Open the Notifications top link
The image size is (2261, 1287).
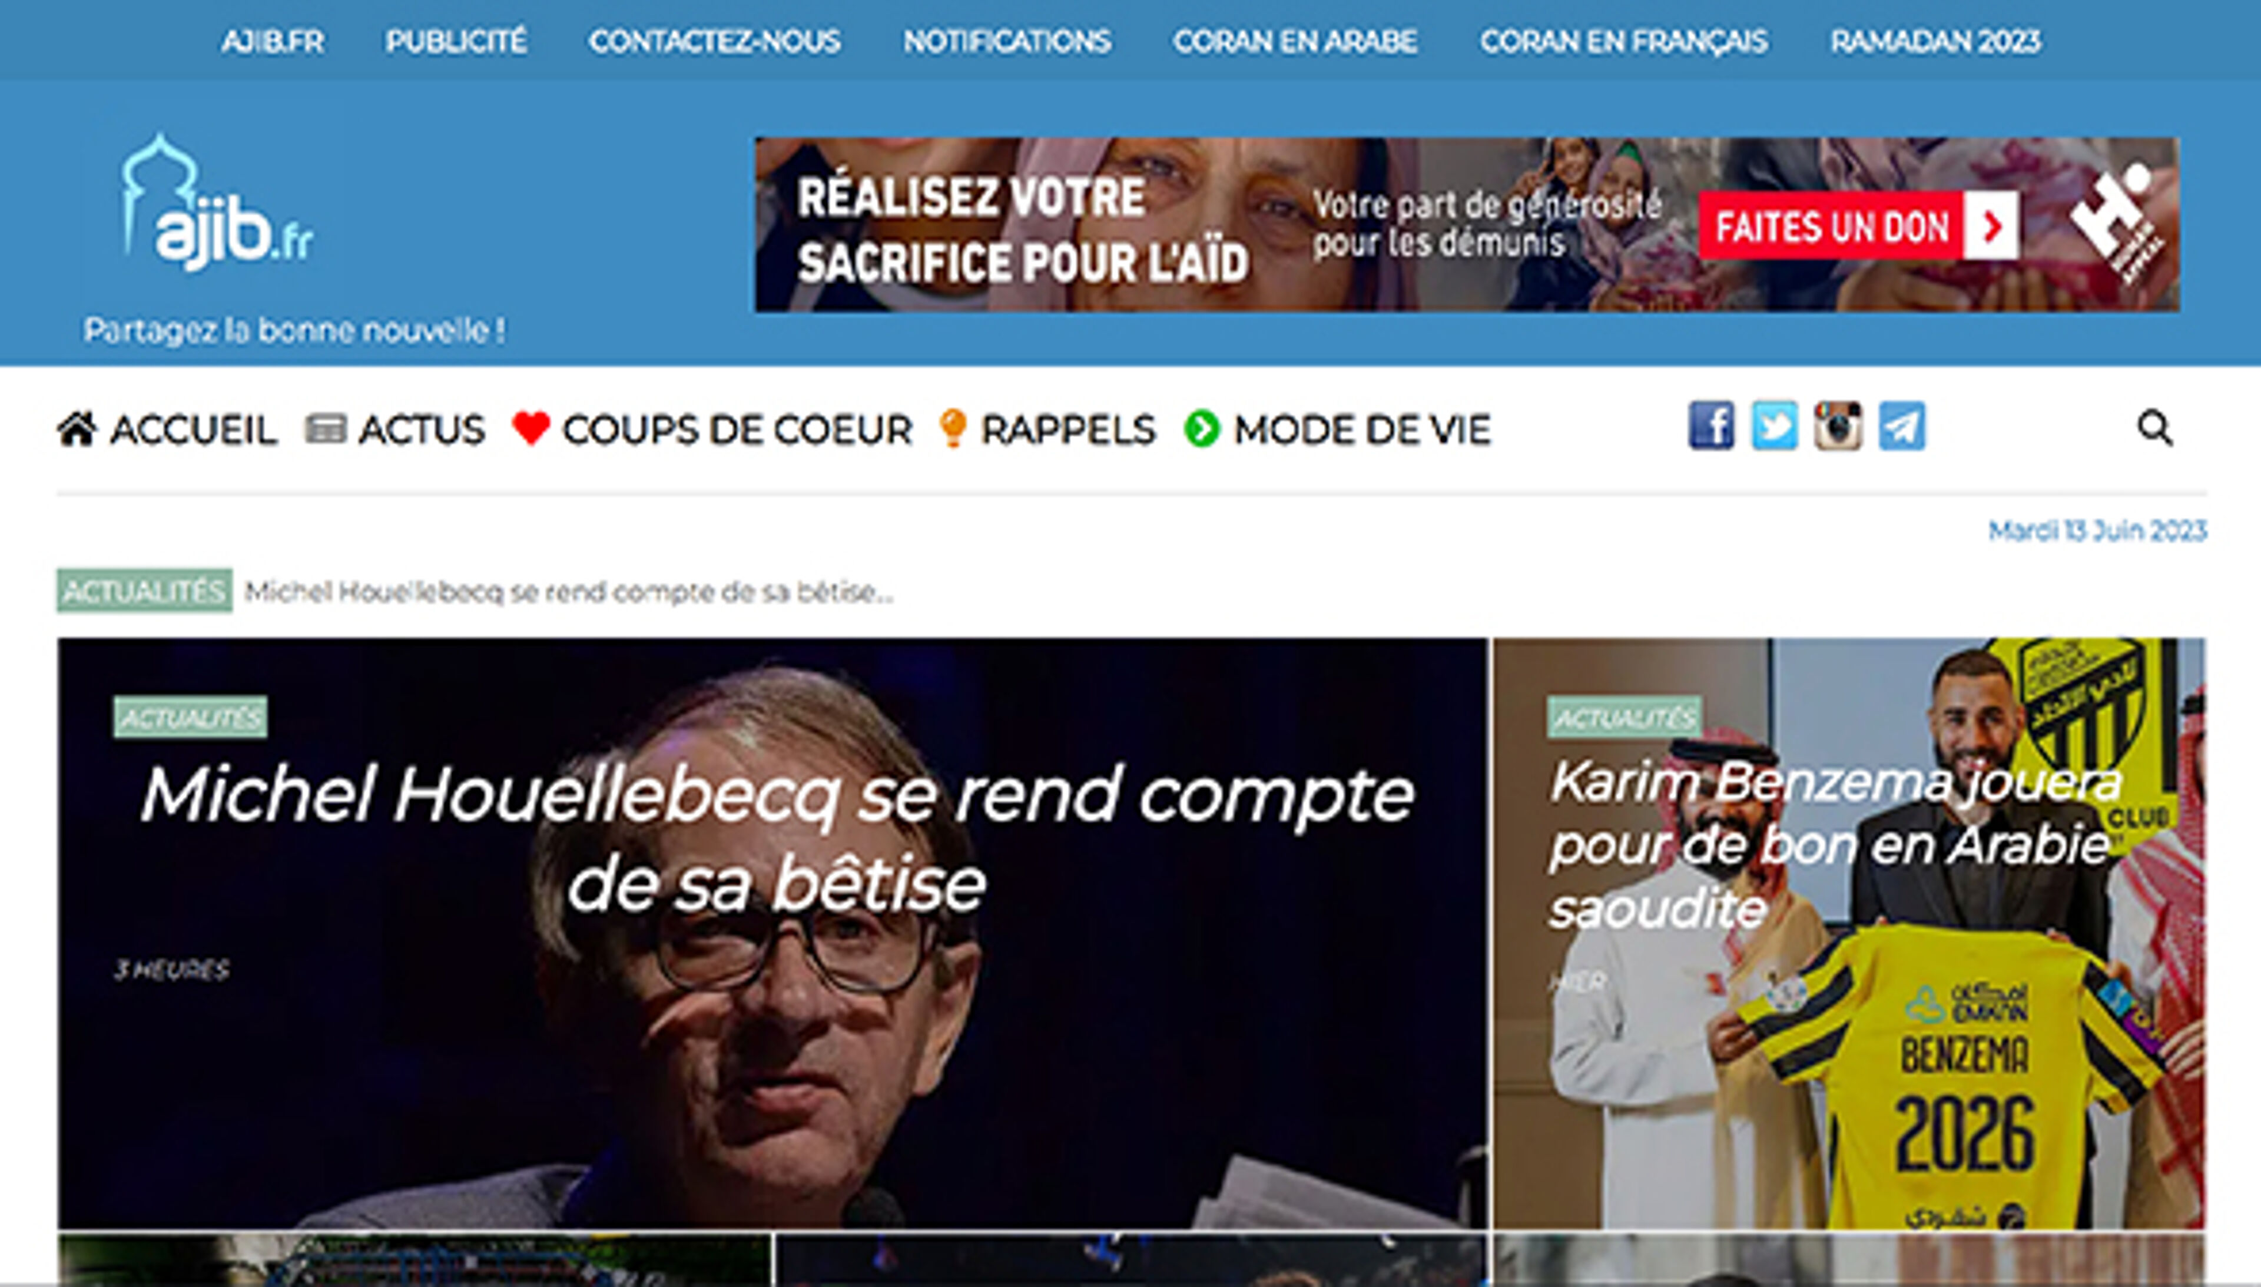pos(1007,42)
